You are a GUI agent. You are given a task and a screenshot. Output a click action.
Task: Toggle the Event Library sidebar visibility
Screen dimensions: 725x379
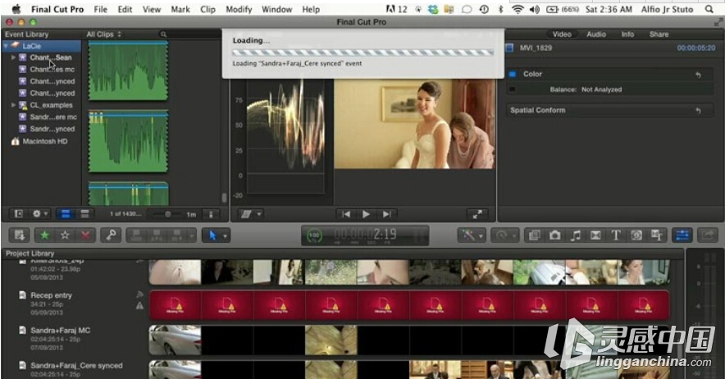19,214
